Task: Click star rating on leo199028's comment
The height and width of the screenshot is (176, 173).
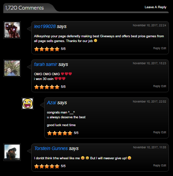Action: 47,49
